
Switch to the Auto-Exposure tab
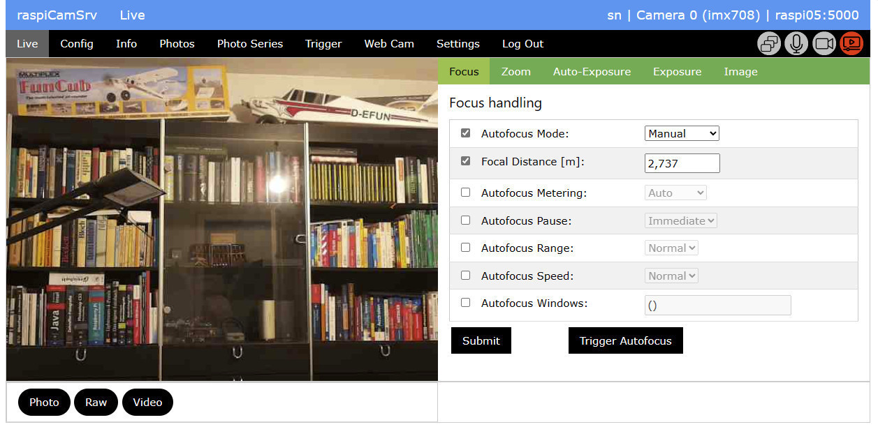coord(592,72)
